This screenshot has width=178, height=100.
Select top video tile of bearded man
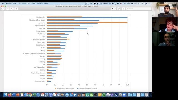click(x=165, y=10)
